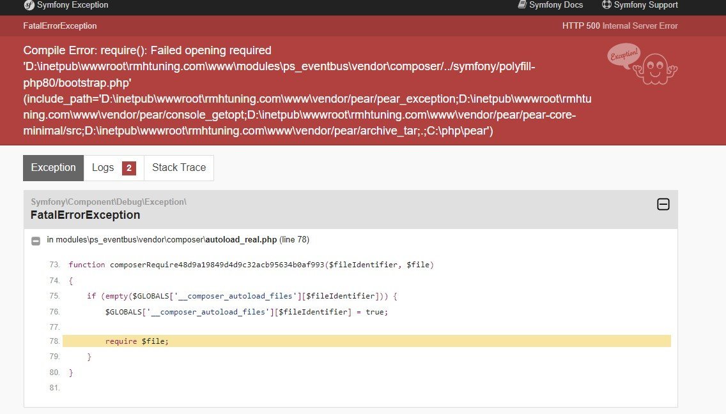The image size is (726, 414).
Task: Click the Symfony\Component\Debug\Exception namespace text
Action: click(109, 202)
